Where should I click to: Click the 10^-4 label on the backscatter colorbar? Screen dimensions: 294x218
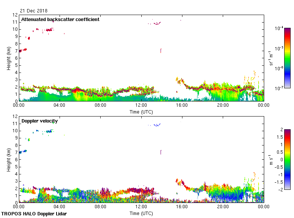(x=279, y=29)
